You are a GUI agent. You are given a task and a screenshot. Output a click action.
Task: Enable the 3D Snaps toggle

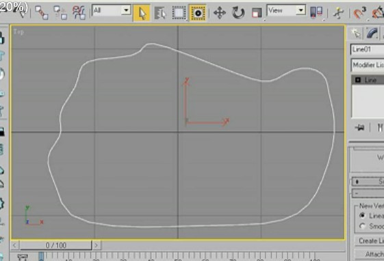click(x=359, y=13)
